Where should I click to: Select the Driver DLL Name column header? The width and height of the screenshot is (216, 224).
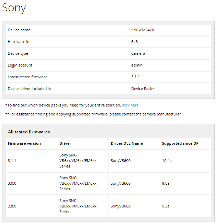127,143
